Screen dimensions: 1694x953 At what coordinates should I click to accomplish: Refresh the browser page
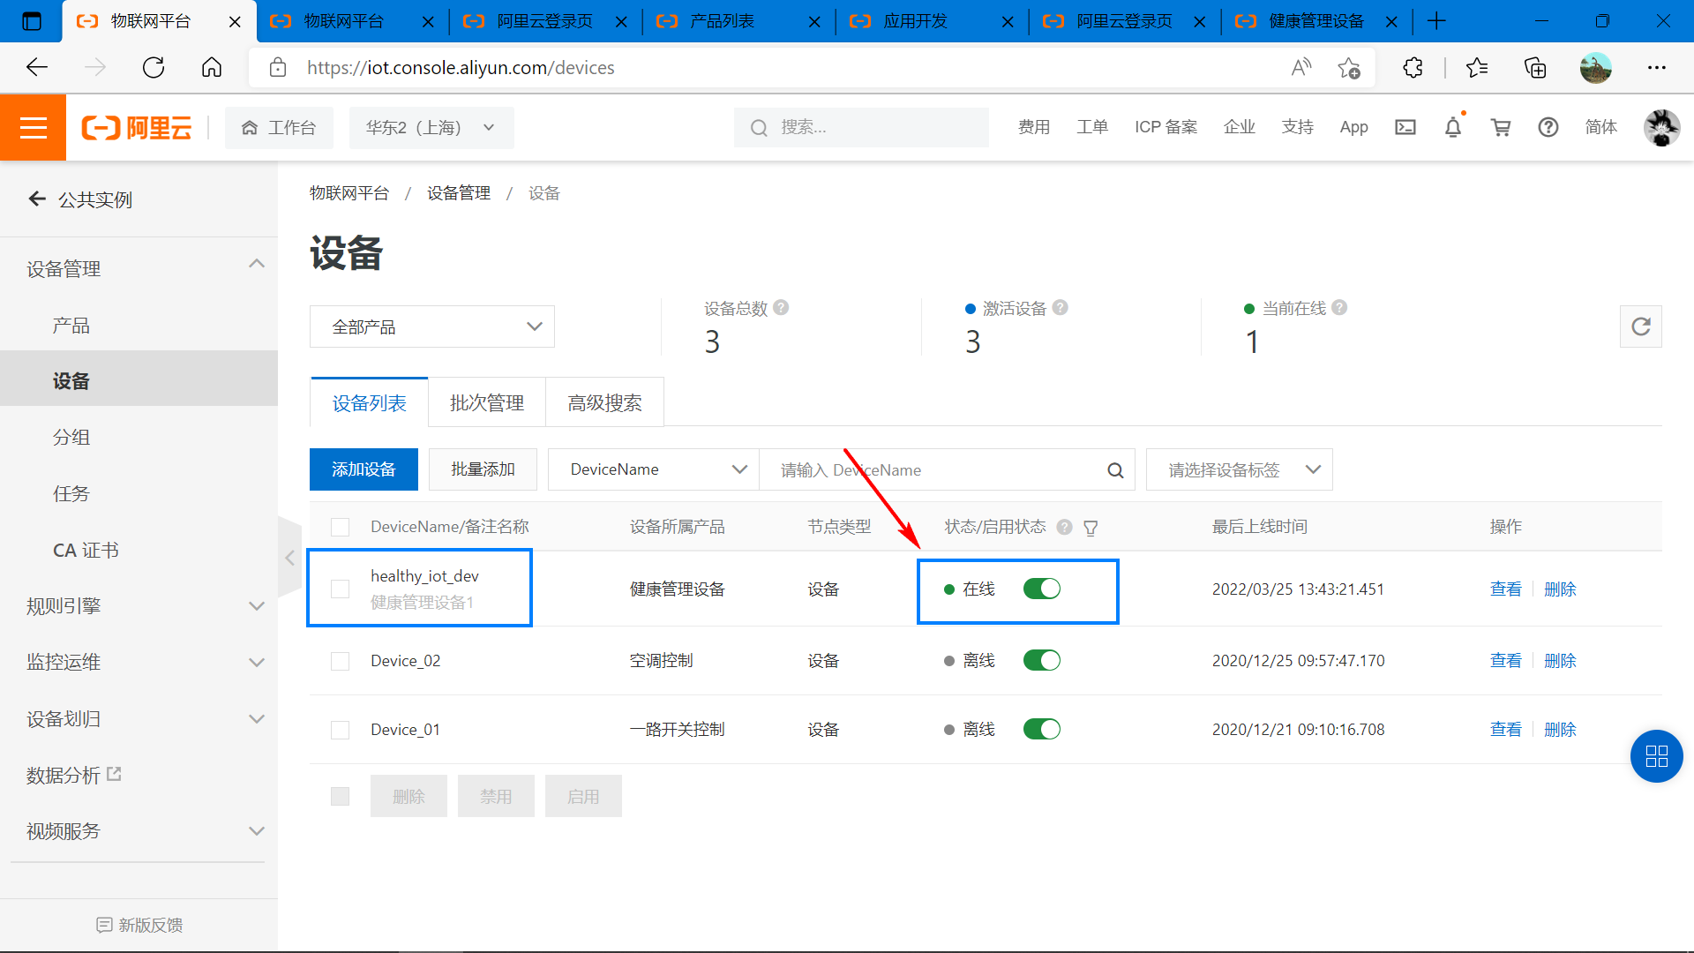click(154, 68)
